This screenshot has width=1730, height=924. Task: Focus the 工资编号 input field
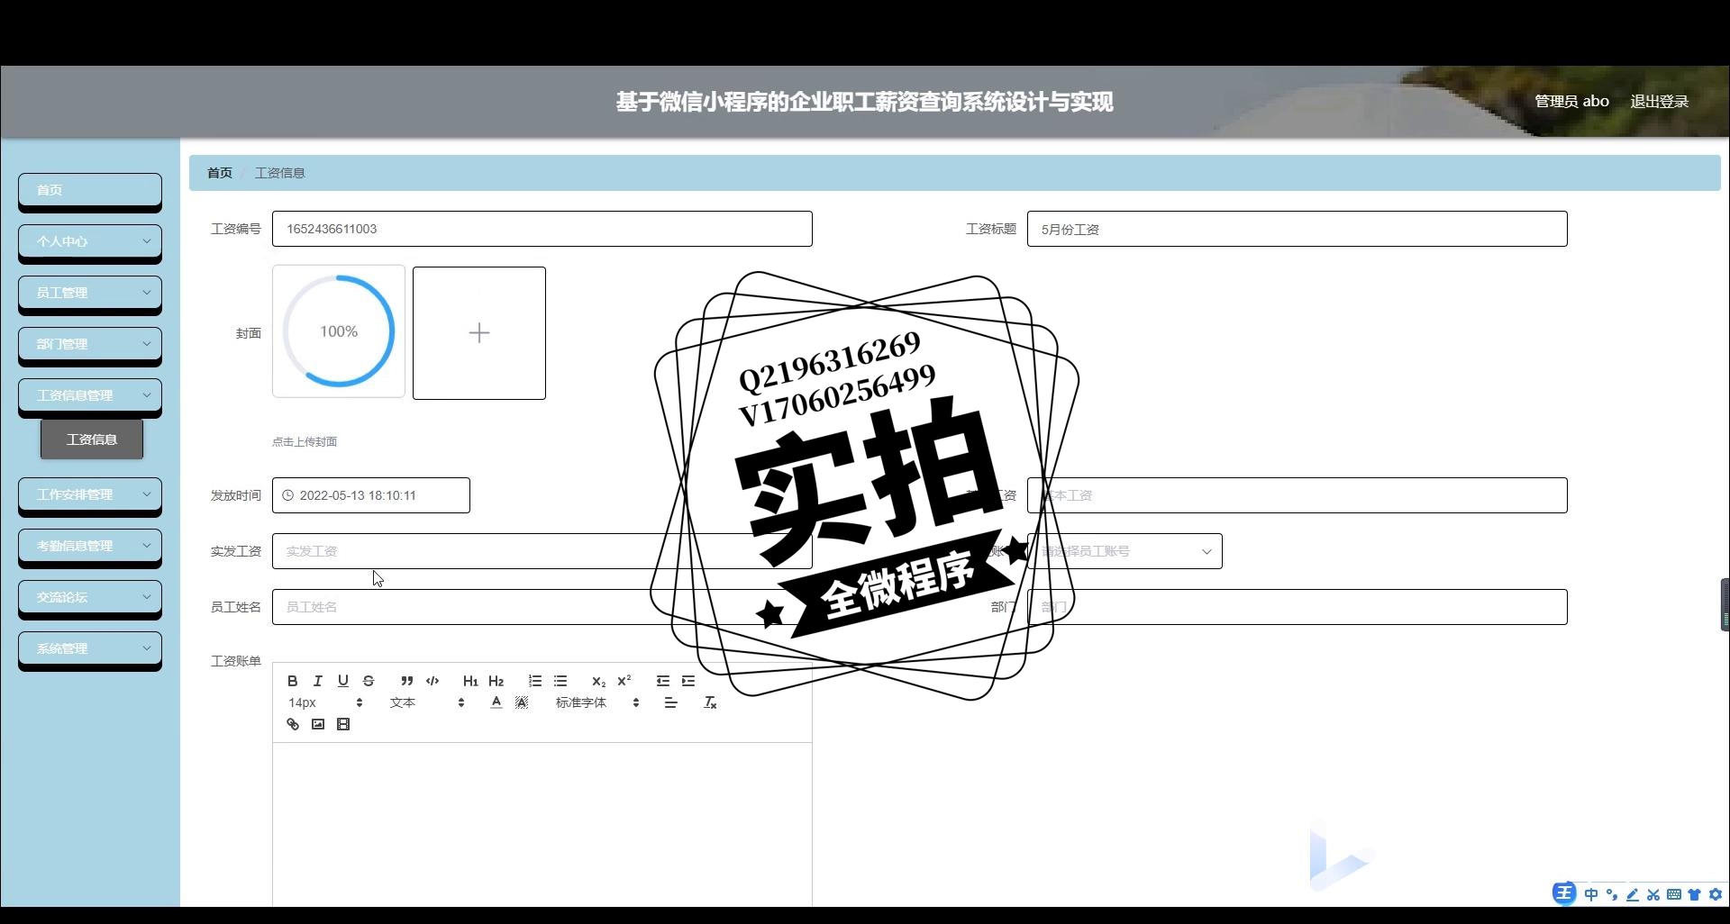542,229
